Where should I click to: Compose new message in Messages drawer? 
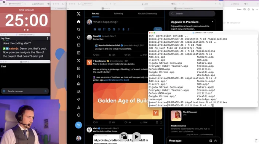point(211,141)
